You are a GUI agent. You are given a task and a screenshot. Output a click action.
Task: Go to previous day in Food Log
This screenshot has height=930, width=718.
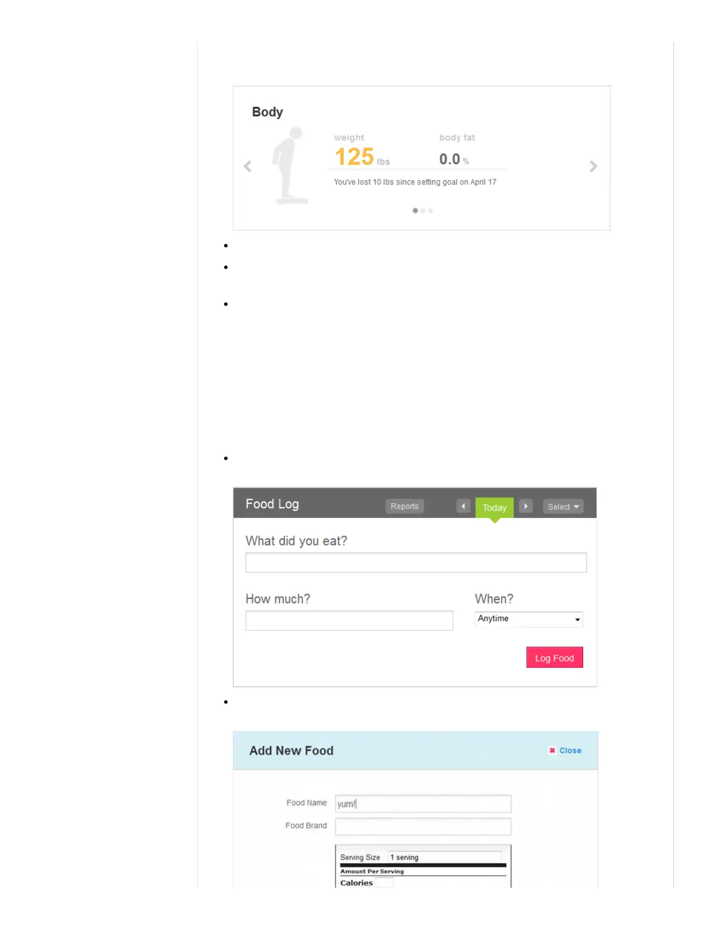[x=463, y=506]
